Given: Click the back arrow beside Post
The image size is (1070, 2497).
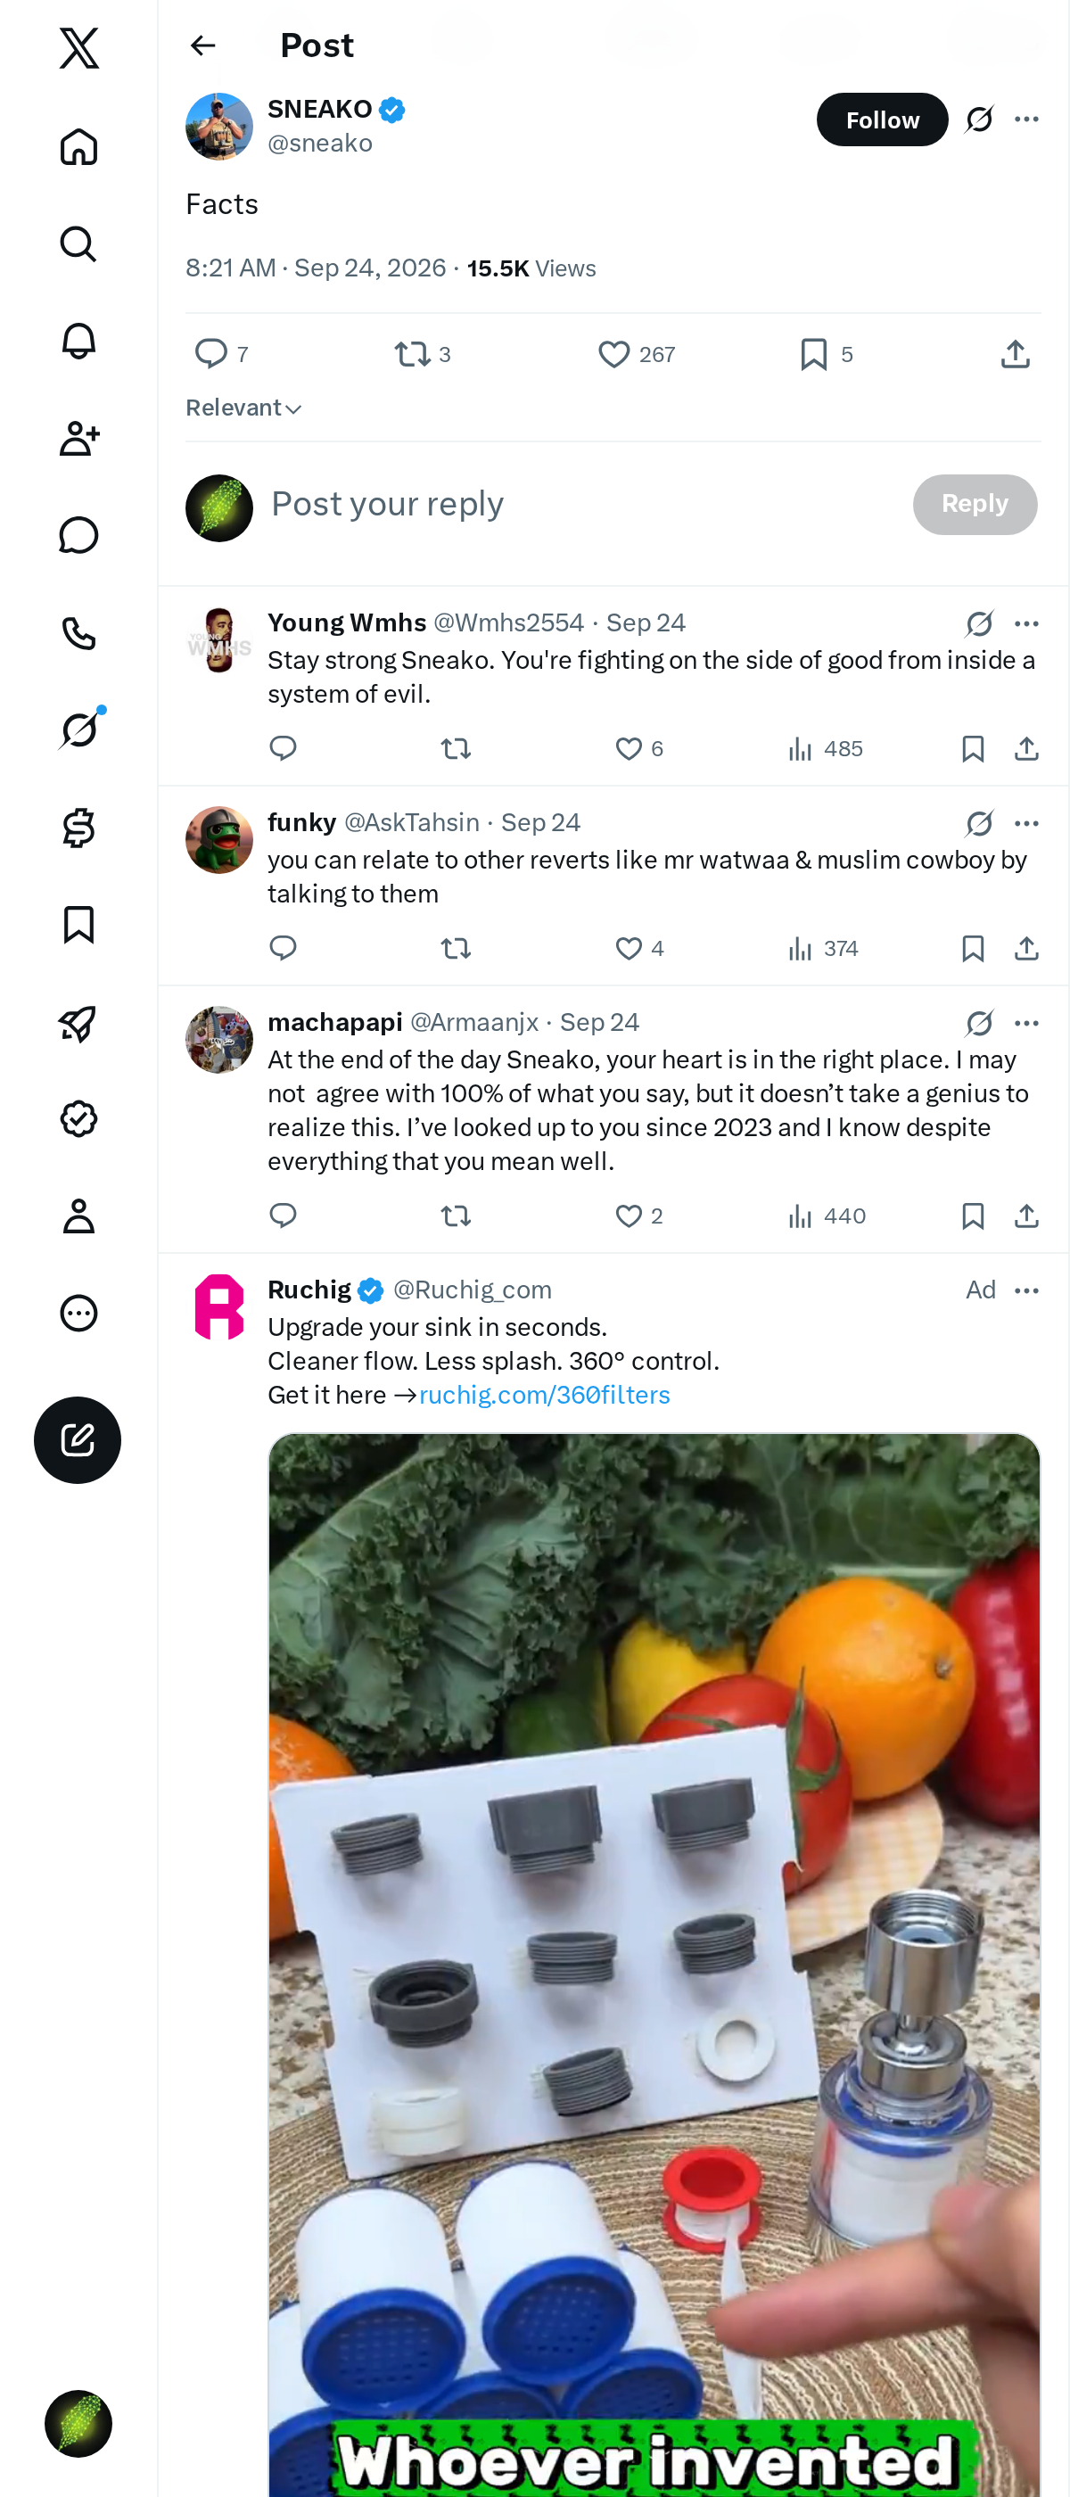Looking at the screenshot, I should (x=202, y=45).
